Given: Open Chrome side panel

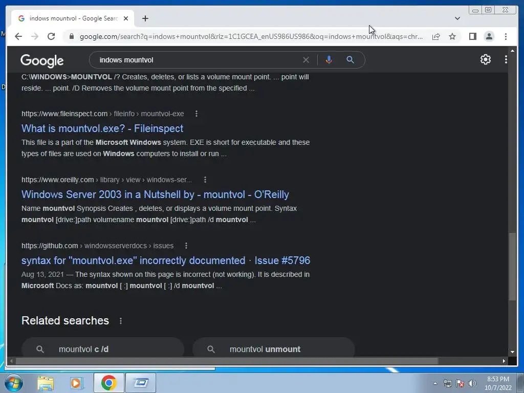Looking at the screenshot, I should (472, 36).
